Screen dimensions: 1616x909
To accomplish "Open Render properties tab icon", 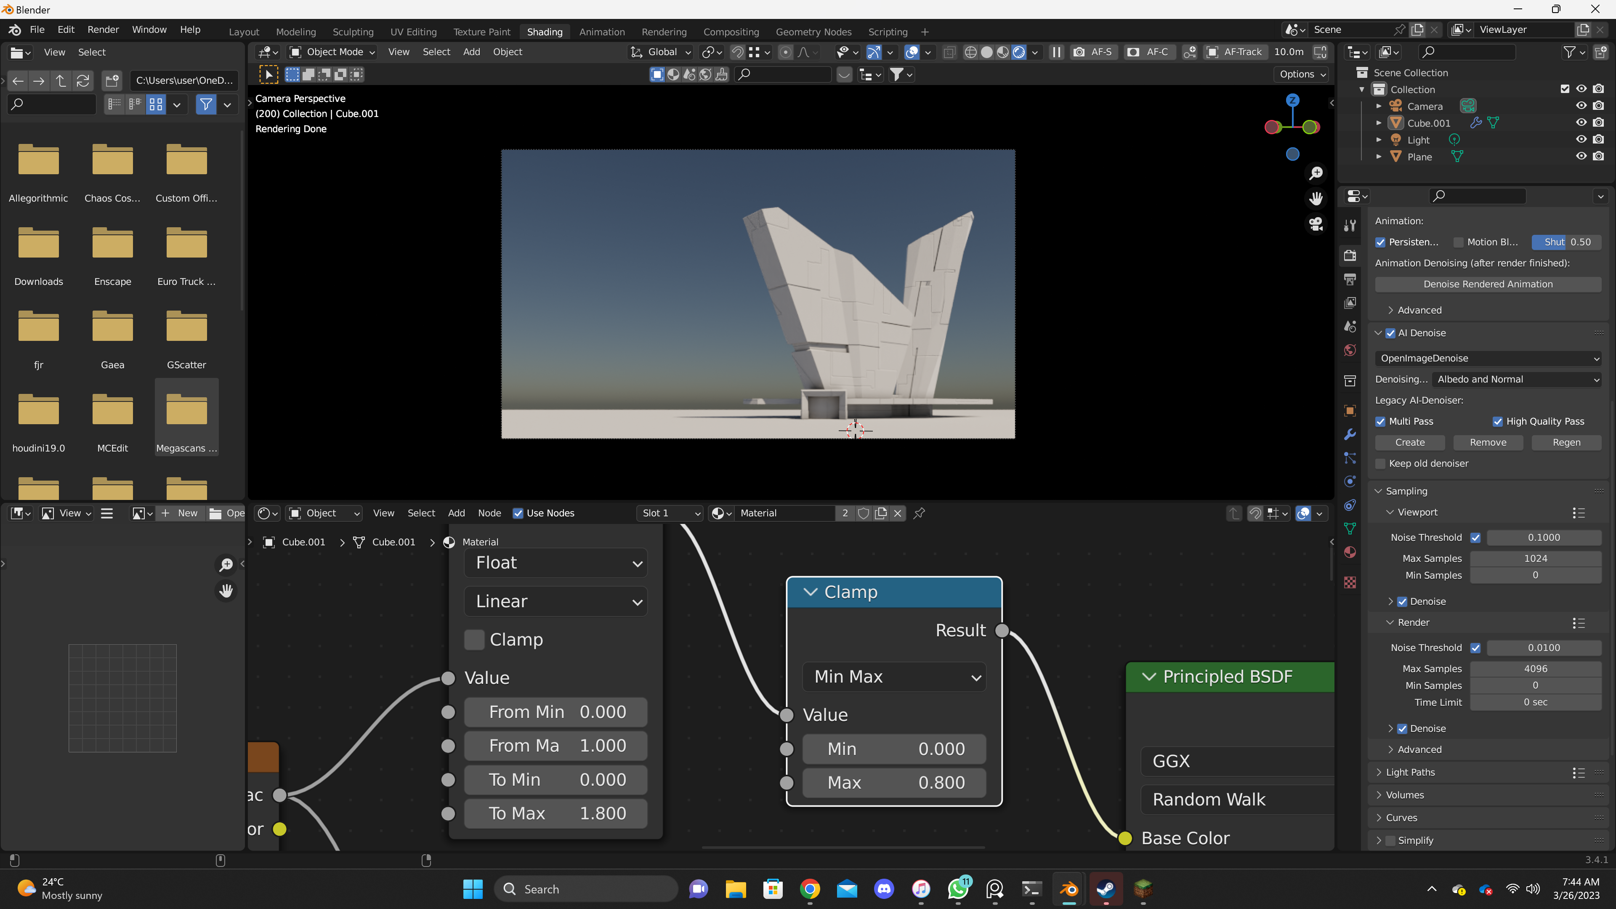I will click(1350, 255).
